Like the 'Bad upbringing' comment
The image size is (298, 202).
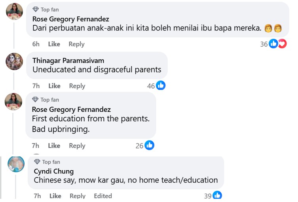(x=54, y=146)
